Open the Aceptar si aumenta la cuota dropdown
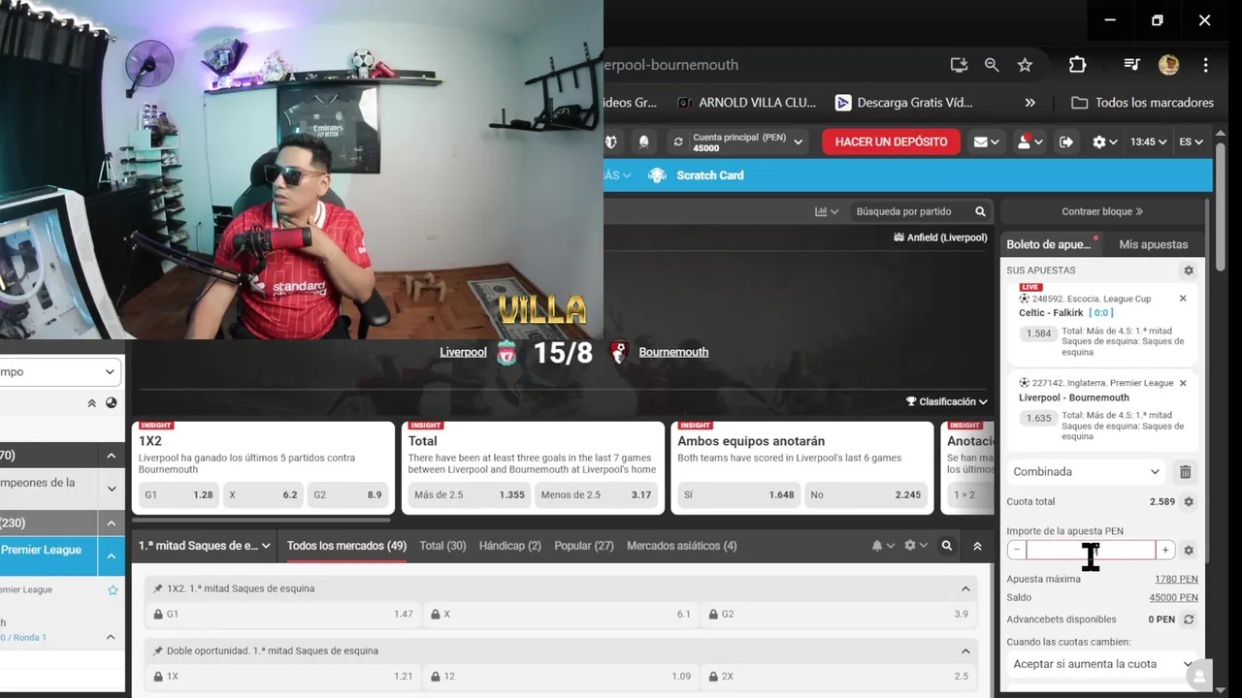The height and width of the screenshot is (698, 1242). (1101, 664)
